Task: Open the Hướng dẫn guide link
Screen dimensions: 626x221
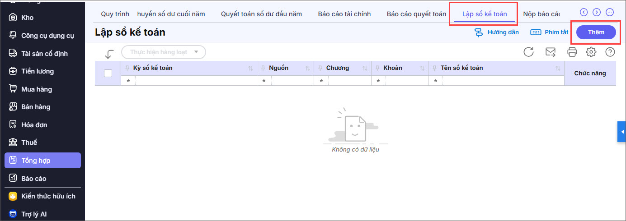Action: (497, 32)
